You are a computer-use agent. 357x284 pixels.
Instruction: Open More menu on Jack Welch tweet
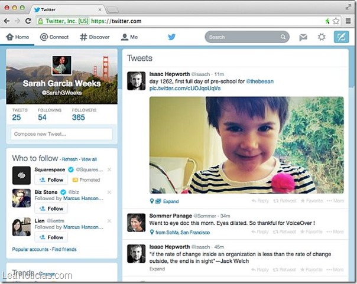point(335,270)
